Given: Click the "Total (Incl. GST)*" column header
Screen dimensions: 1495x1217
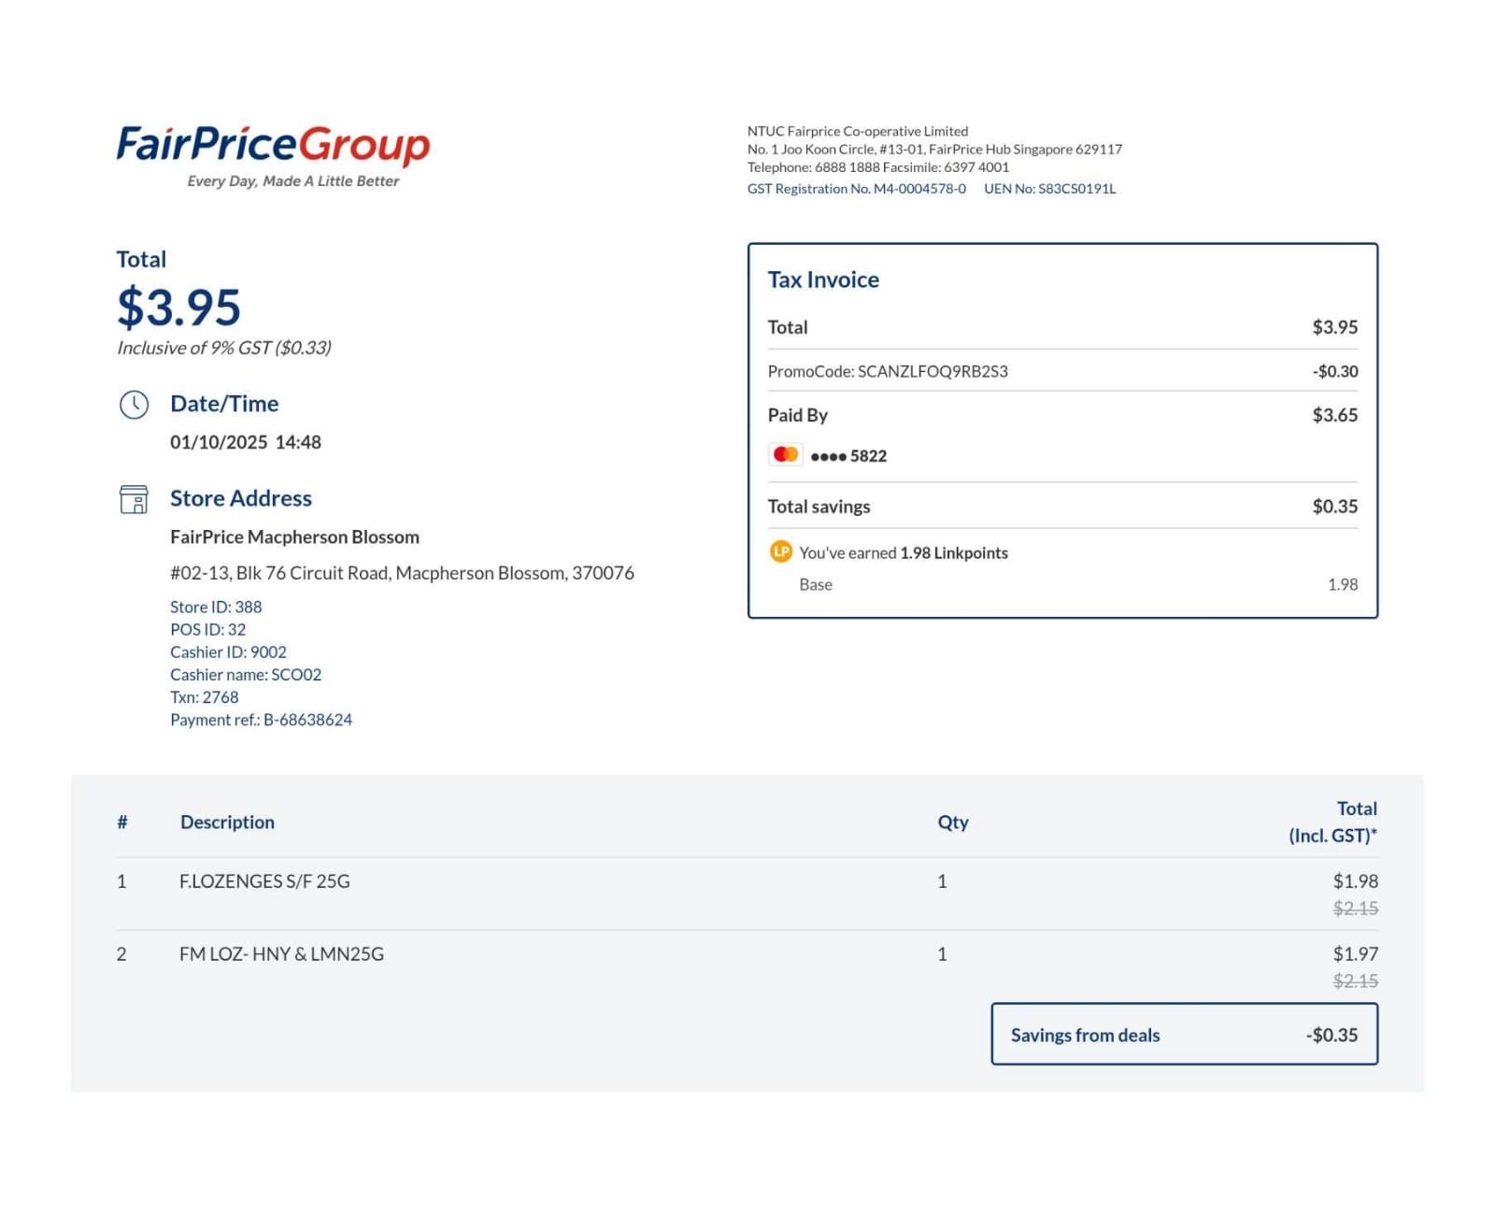Looking at the screenshot, I should click(x=1333, y=823).
